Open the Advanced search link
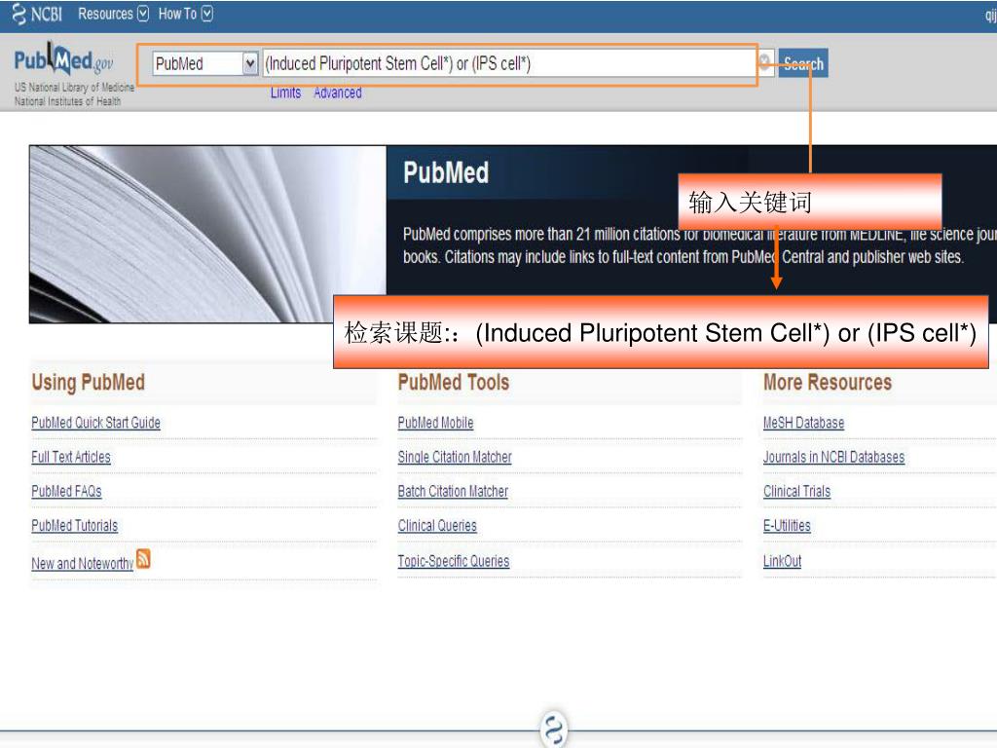Viewport: 997px width, 748px height. [x=338, y=93]
